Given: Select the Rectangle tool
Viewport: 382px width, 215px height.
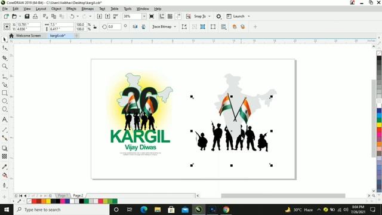Looking at the screenshot, I should (4, 93).
